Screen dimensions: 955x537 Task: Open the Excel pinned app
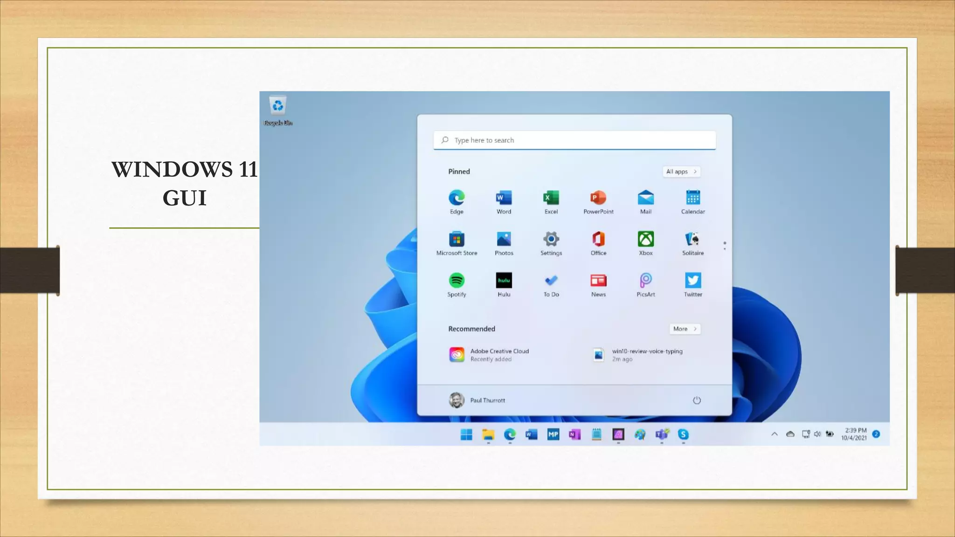[551, 202]
